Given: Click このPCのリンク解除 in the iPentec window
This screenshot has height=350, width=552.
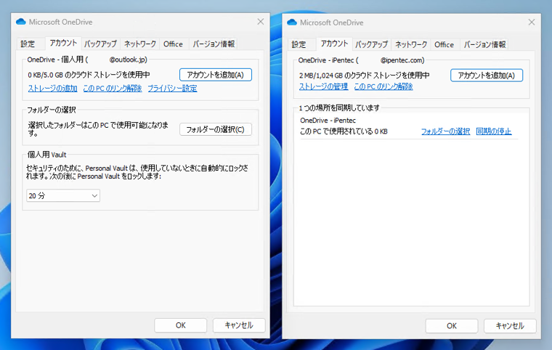Looking at the screenshot, I should (x=383, y=86).
